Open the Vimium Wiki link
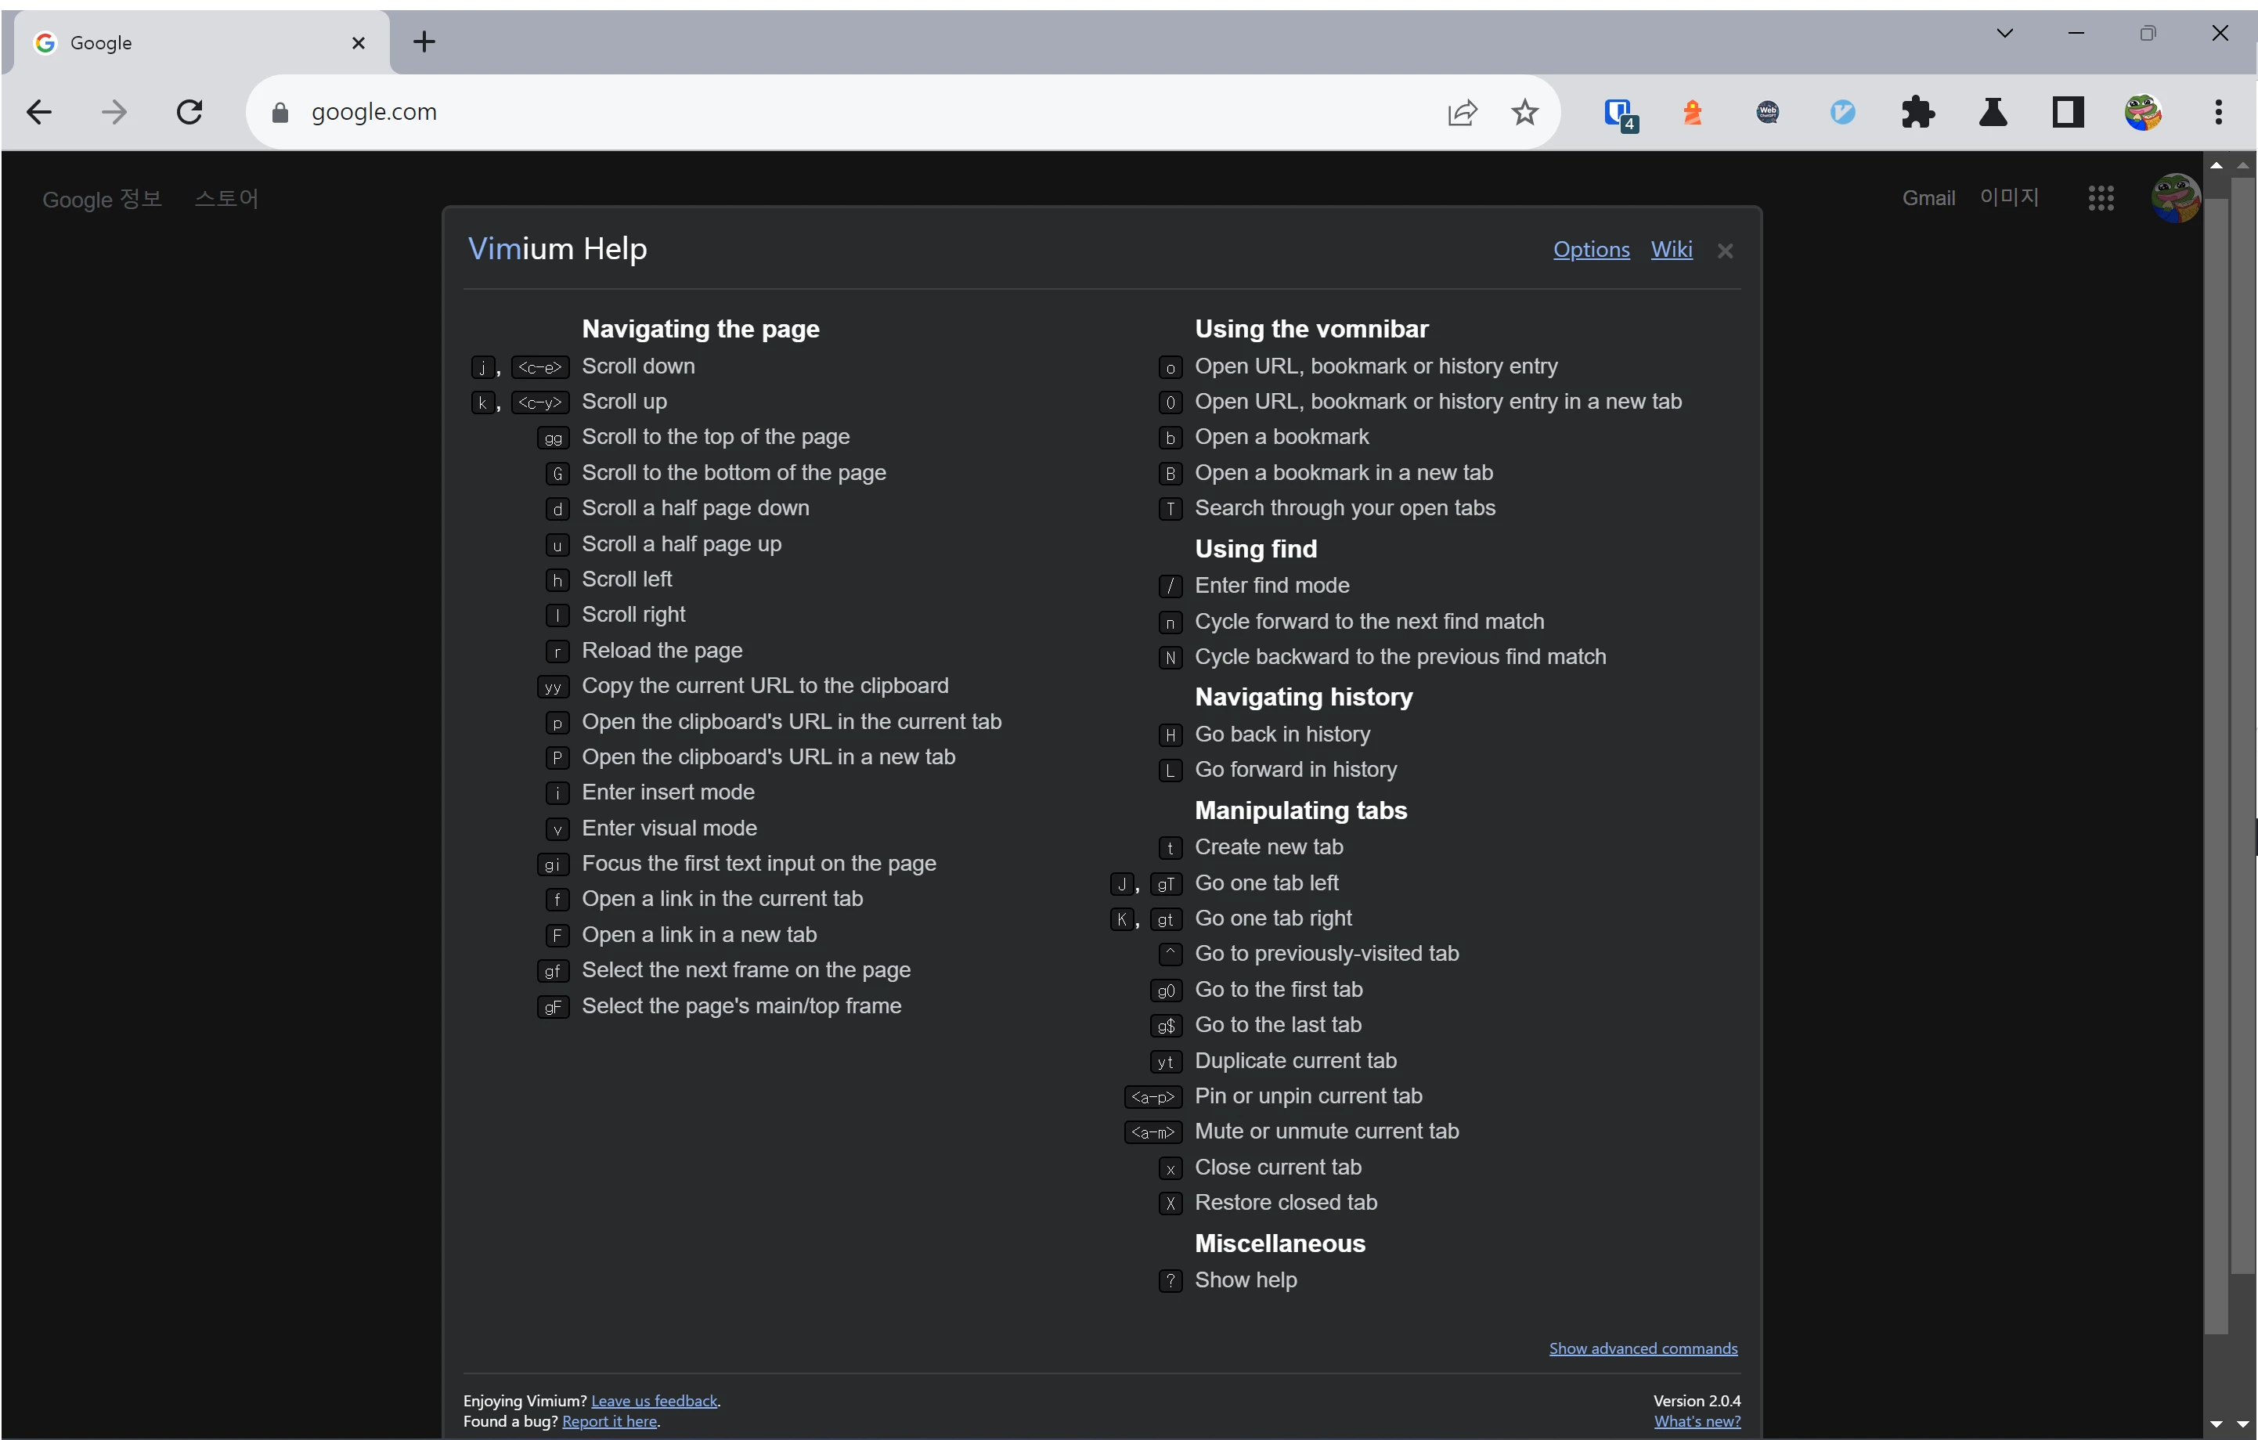This screenshot has height=1440, width=2258. 1671,250
